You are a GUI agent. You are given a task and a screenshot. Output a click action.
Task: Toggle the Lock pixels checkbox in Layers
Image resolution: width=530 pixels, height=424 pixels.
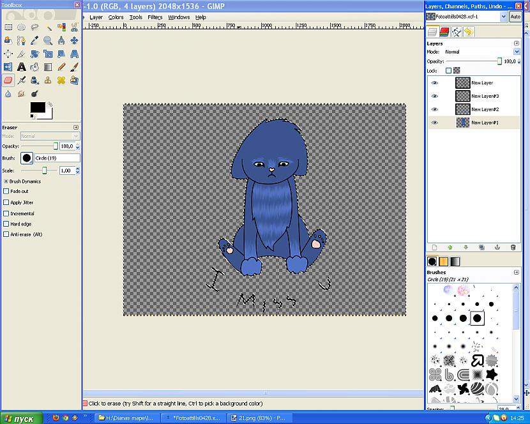coord(448,71)
